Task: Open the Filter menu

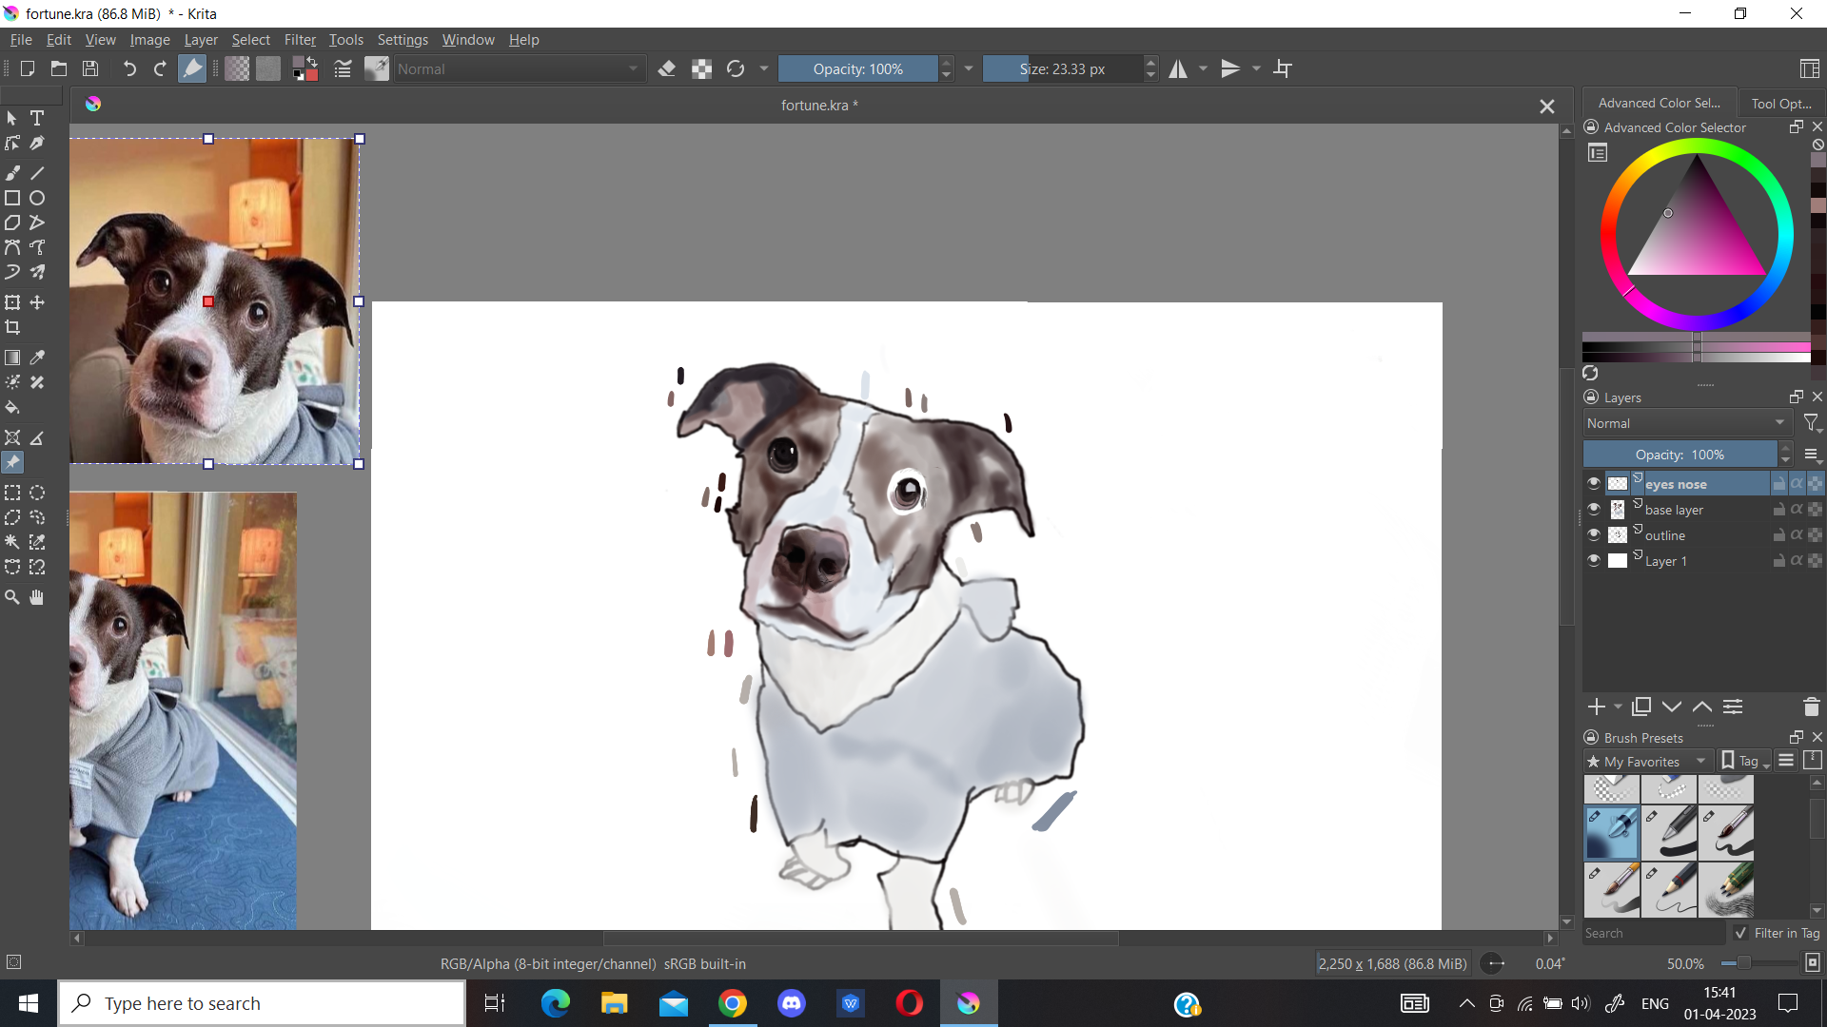Action: [300, 40]
